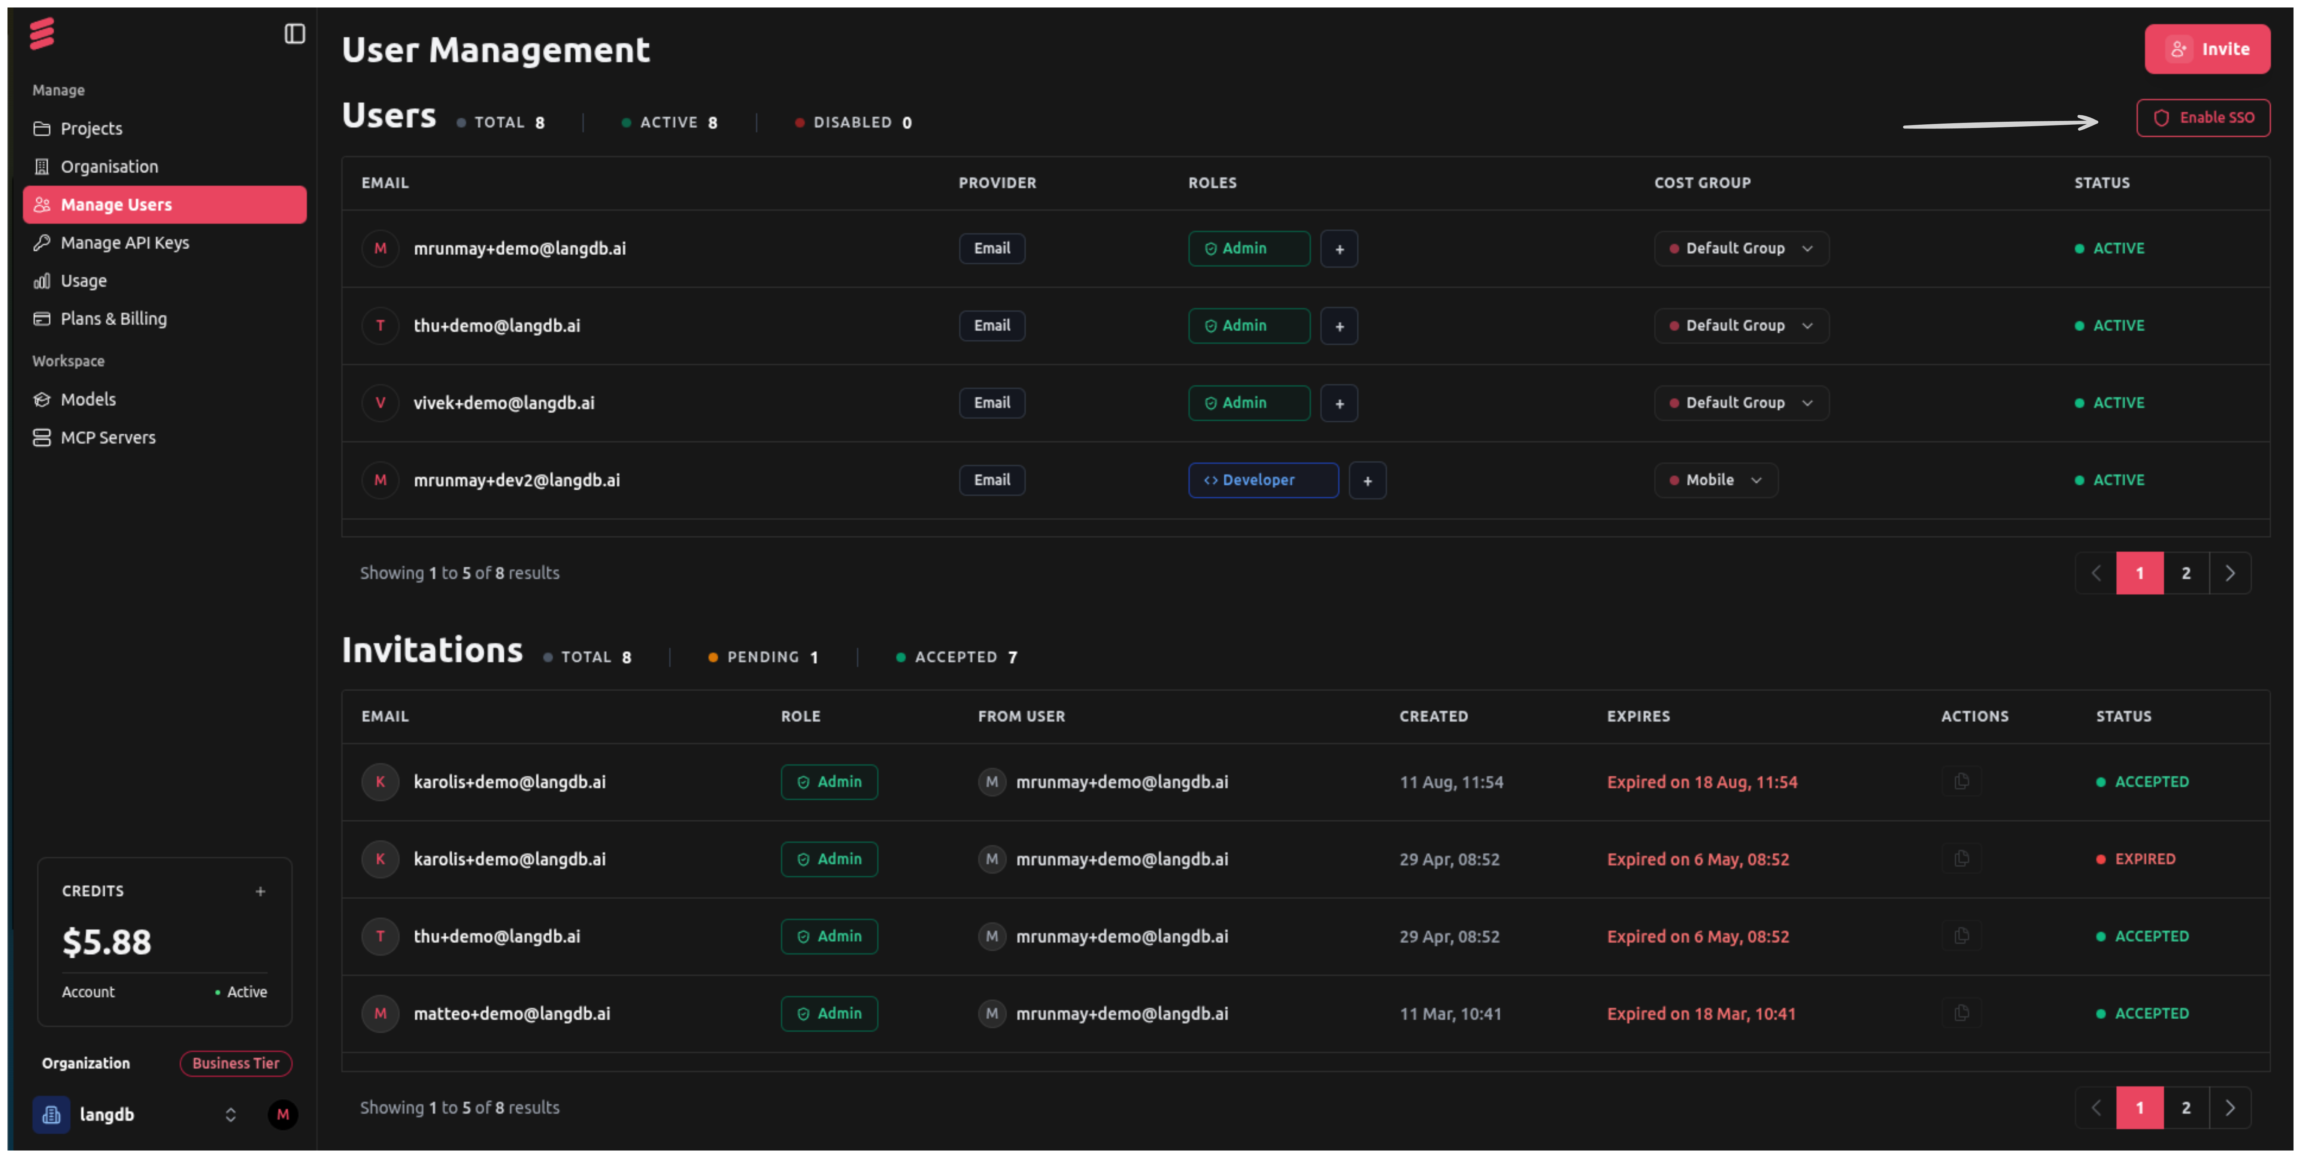The width and height of the screenshot is (2301, 1158).
Task: Open the MCP Servers section
Action: (x=108, y=438)
